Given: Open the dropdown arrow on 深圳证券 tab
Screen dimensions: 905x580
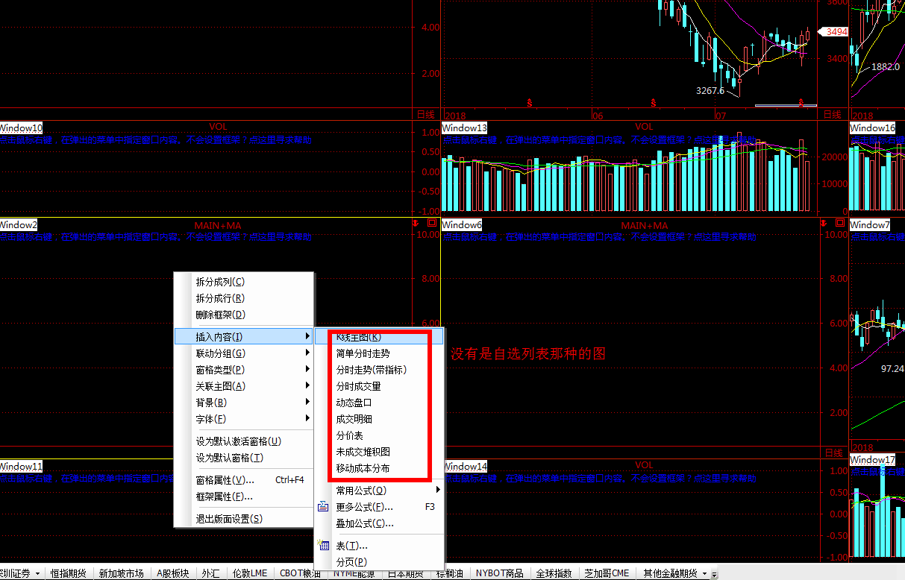Looking at the screenshot, I should pyautogui.click(x=37, y=574).
